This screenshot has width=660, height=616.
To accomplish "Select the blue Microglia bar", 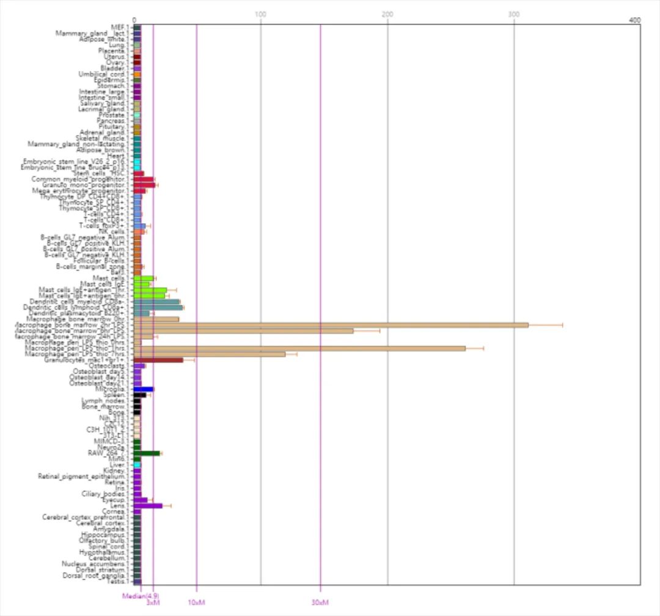I will [x=143, y=389].
